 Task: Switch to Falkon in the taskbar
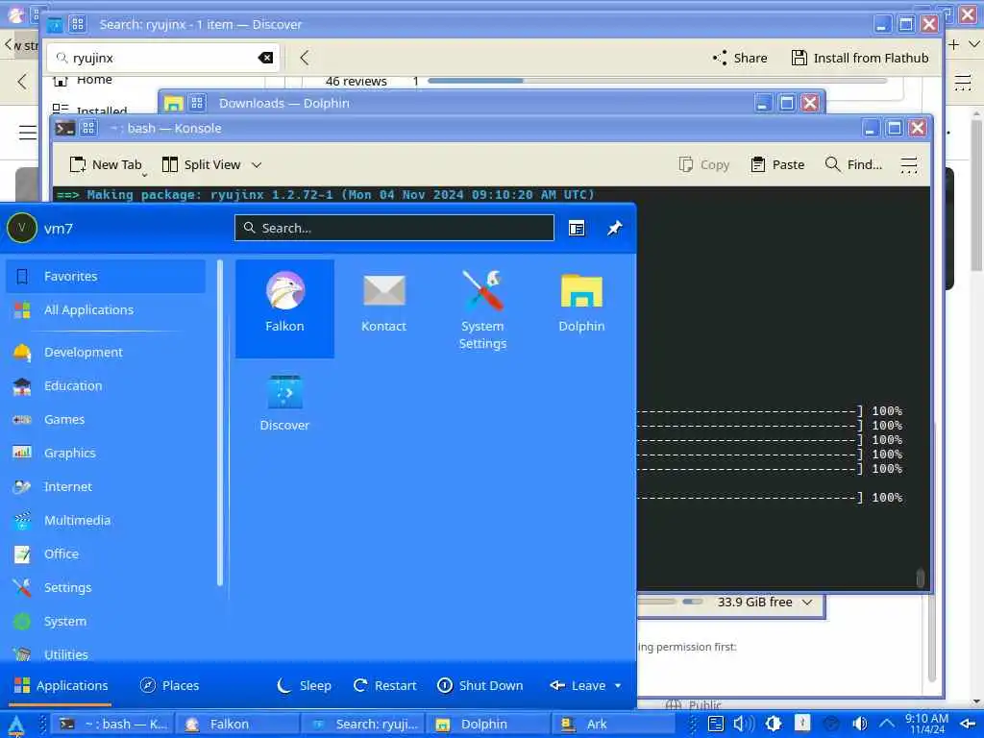[x=237, y=725]
